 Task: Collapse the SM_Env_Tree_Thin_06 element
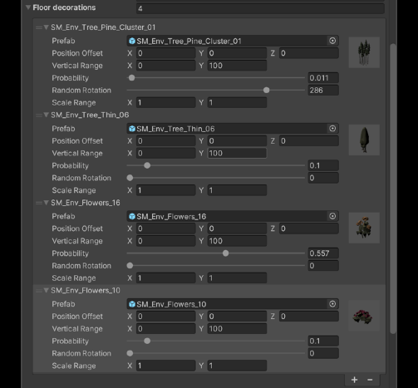(47, 115)
